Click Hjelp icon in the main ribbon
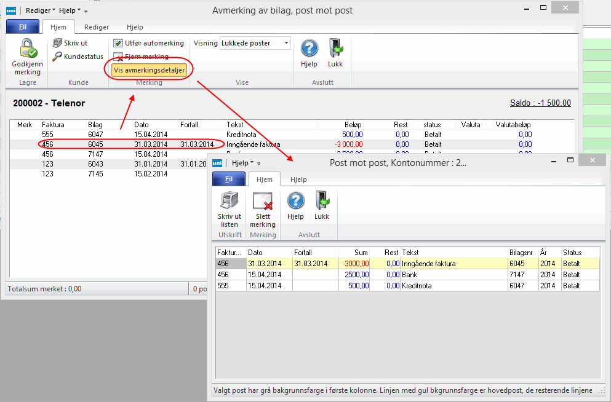This screenshot has height=402, width=611. [x=309, y=49]
